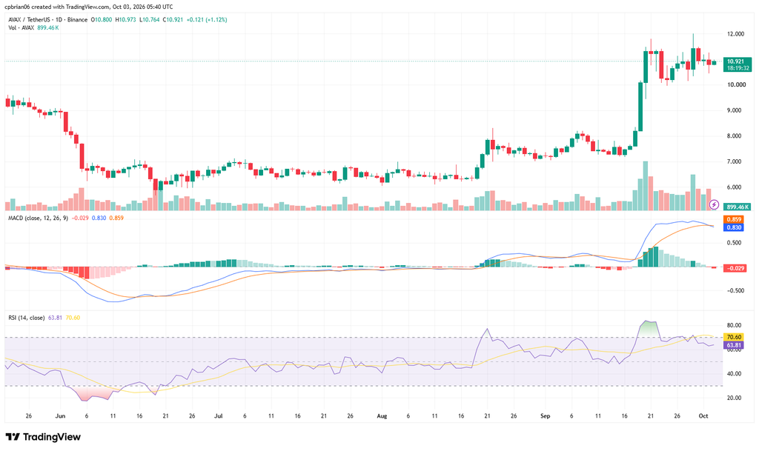Click the red histogram label -0.029
The image size is (759, 451).
(x=735, y=268)
